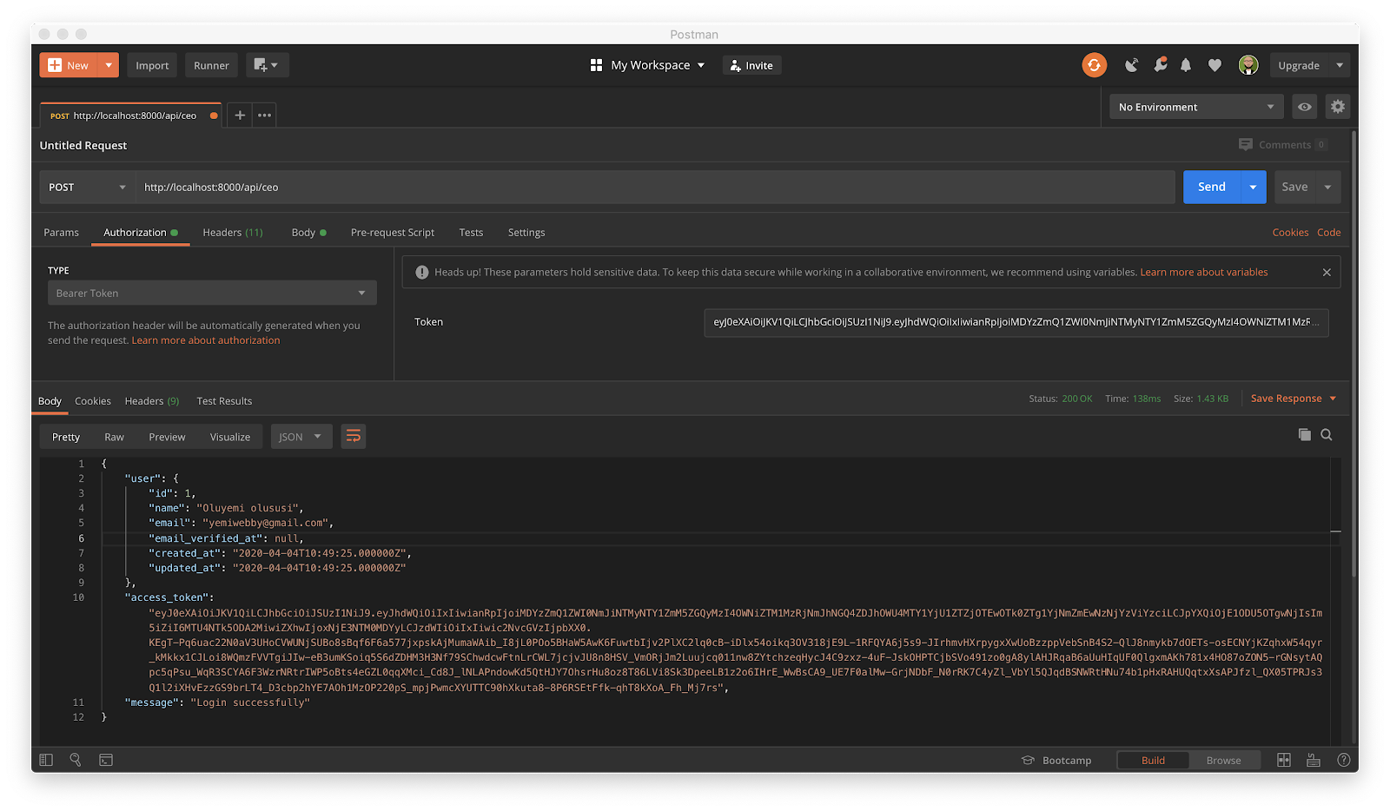The width and height of the screenshot is (1390, 811).
Task: Click the sync status icon
Action: point(1094,65)
